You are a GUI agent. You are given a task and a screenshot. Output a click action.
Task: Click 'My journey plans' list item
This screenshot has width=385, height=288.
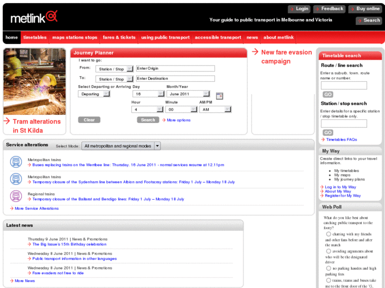coord(350,179)
